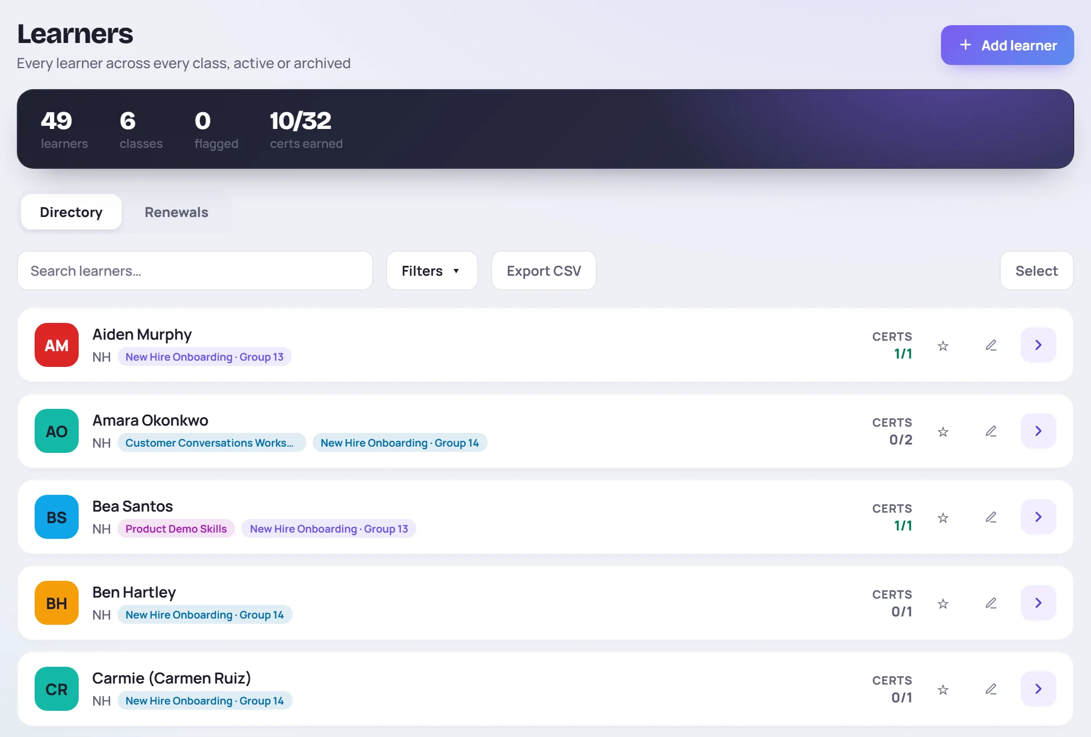Click the Product Demo Skills tag
Screen dimensions: 1091x737
(x=176, y=529)
